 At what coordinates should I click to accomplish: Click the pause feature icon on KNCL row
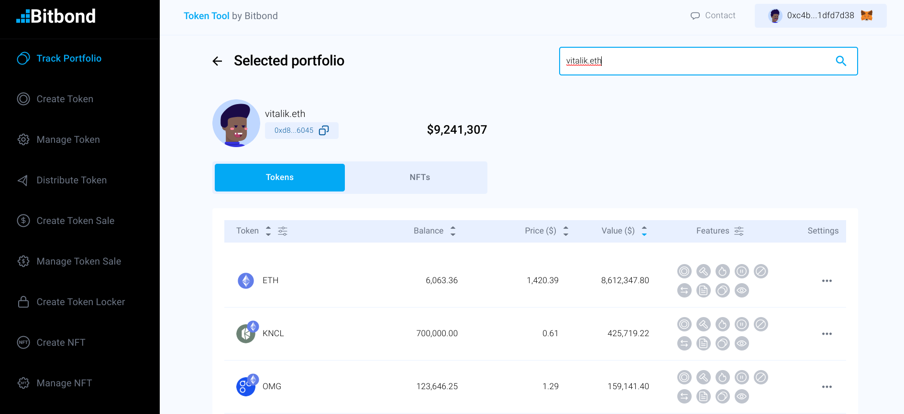741,324
